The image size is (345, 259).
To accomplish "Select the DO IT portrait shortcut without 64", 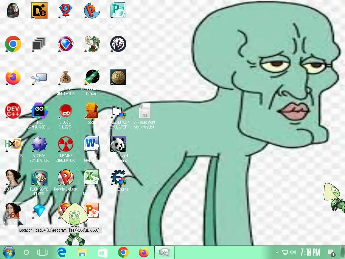I will 13,177.
